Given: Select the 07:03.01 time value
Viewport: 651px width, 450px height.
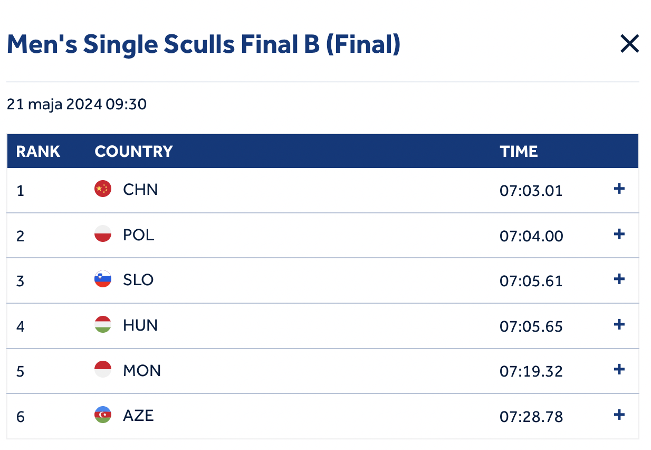Looking at the screenshot, I should tap(531, 190).
